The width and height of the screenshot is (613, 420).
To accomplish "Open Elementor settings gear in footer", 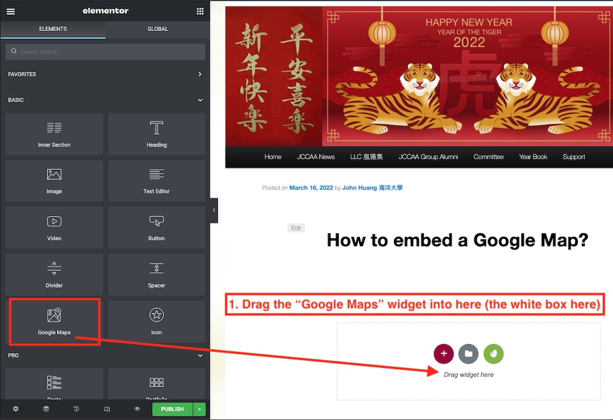I will [16, 409].
